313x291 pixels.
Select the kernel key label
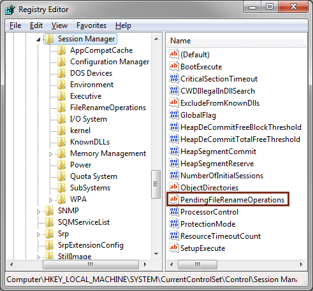(x=80, y=131)
